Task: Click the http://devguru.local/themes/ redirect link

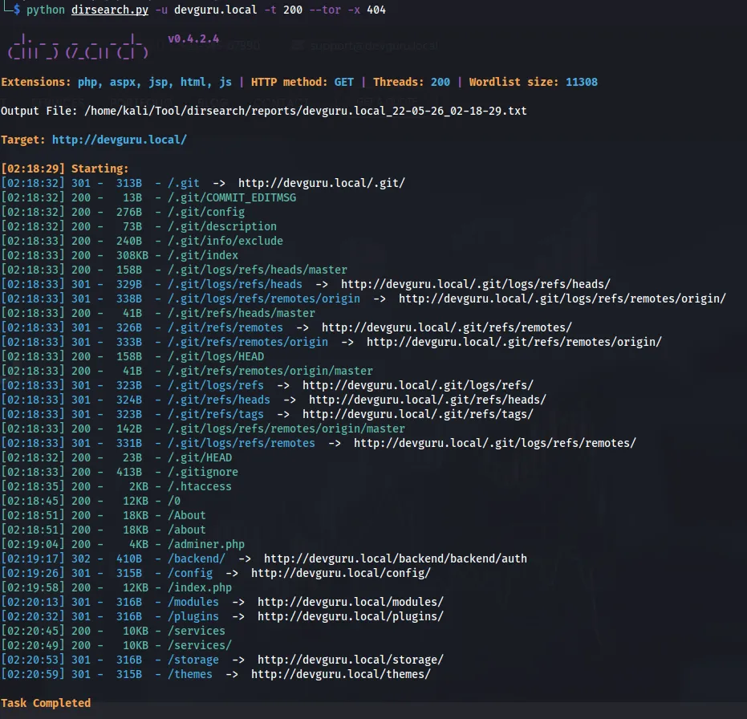Action: tap(340, 674)
